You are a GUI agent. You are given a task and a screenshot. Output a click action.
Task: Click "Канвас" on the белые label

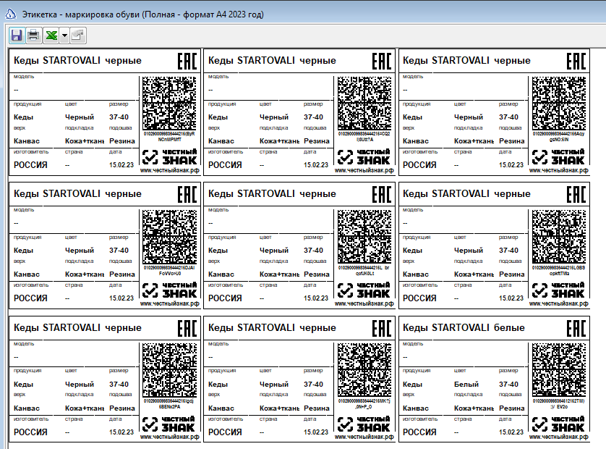pos(416,408)
